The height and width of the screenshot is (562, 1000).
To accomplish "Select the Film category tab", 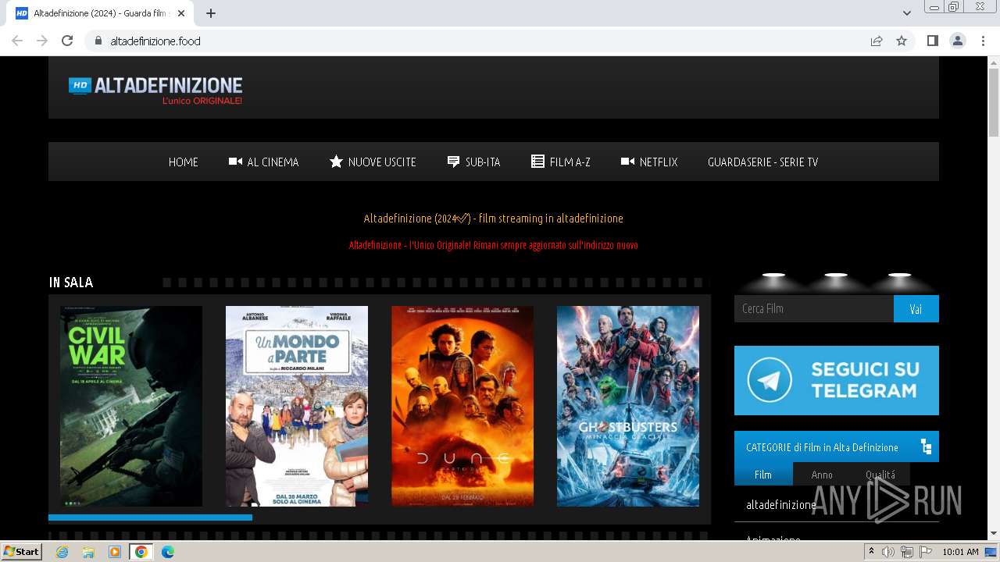I will click(x=763, y=474).
